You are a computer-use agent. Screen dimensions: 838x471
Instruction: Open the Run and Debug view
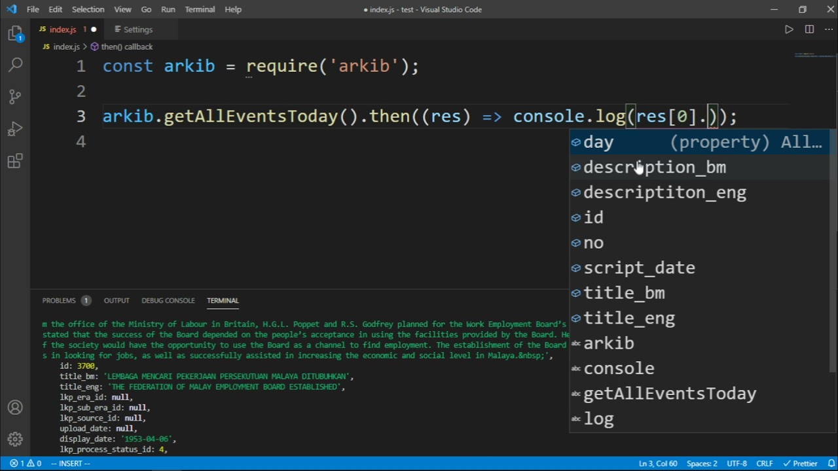pos(15,128)
